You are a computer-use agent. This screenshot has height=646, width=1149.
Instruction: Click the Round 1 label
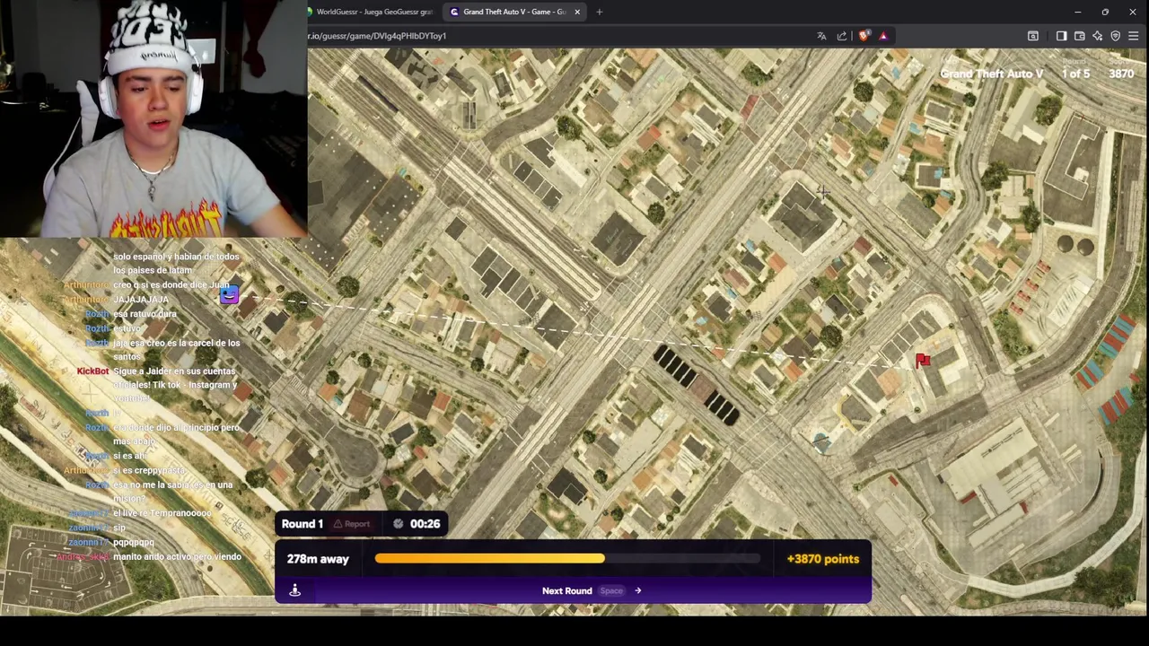tap(303, 524)
